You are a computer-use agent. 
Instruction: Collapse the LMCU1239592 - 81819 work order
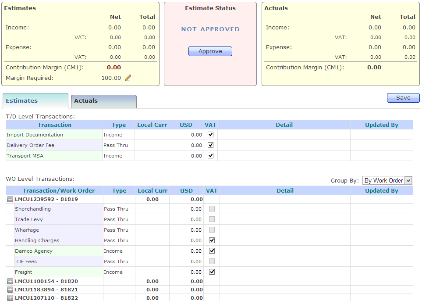pos(10,199)
